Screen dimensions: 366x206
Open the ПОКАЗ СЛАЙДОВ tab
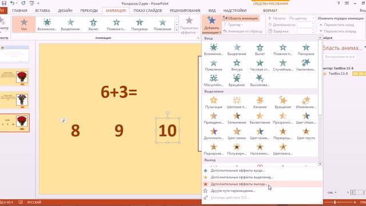pyautogui.click(x=148, y=10)
